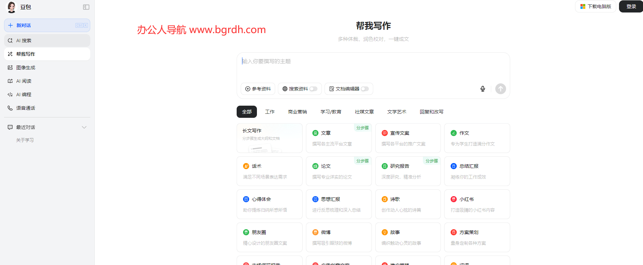
Task: Toggle the 文档编辑器 switch
Action: [x=365, y=89]
